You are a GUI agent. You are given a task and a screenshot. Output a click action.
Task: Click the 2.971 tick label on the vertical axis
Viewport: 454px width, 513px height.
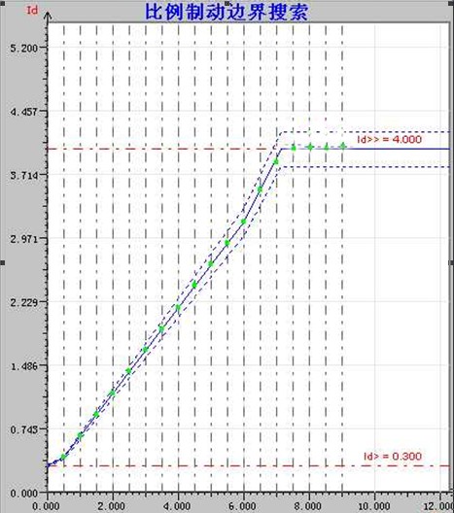(x=24, y=239)
